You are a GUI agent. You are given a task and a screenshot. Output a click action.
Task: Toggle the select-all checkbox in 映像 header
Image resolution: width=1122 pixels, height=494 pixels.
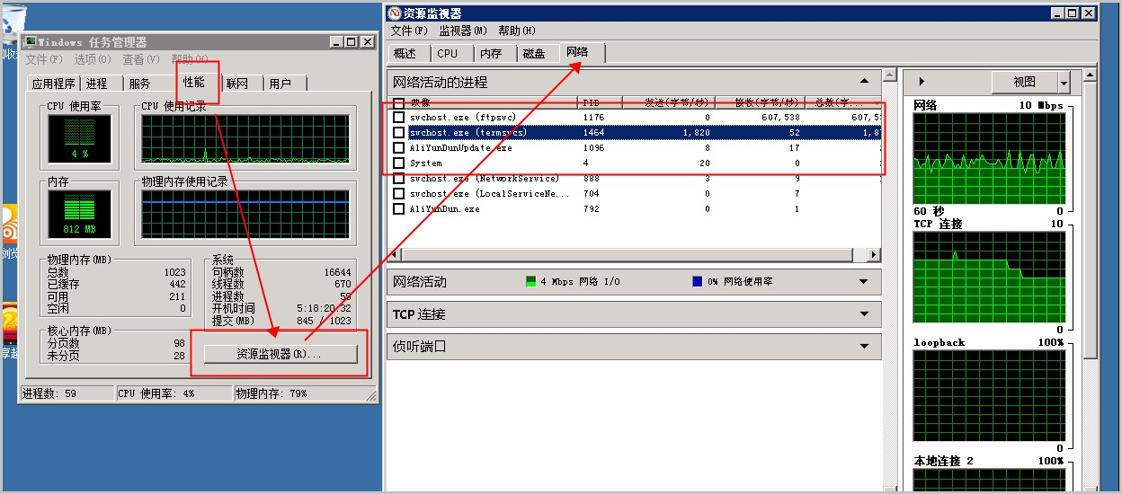click(x=399, y=102)
